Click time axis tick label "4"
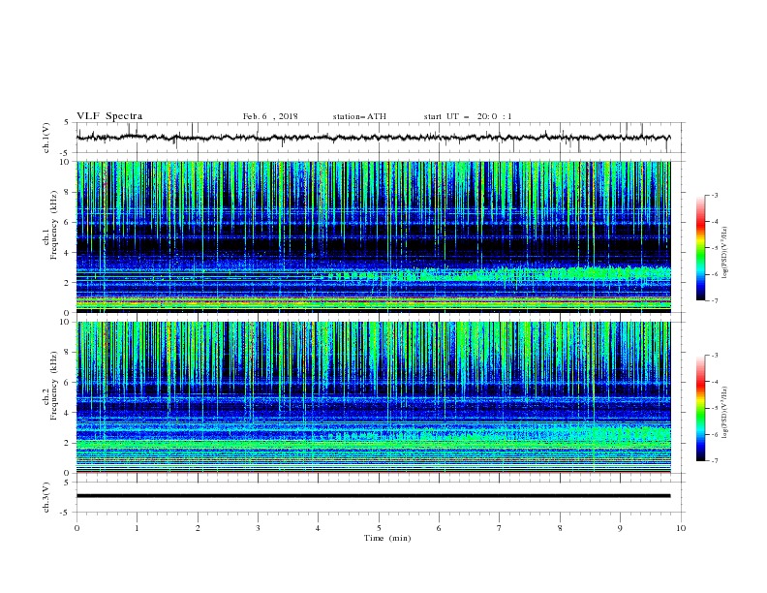 [x=318, y=528]
